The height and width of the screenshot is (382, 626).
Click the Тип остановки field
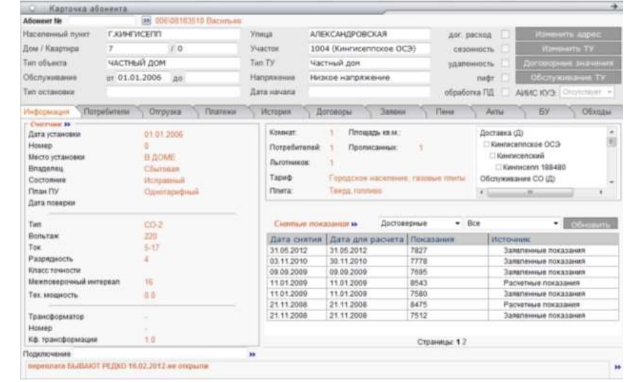[x=173, y=92]
